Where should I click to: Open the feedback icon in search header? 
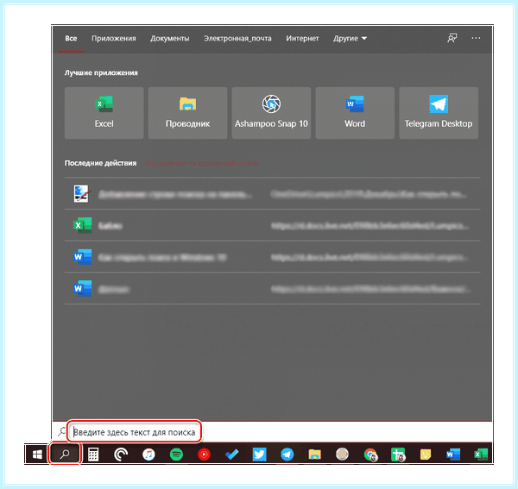click(x=452, y=38)
